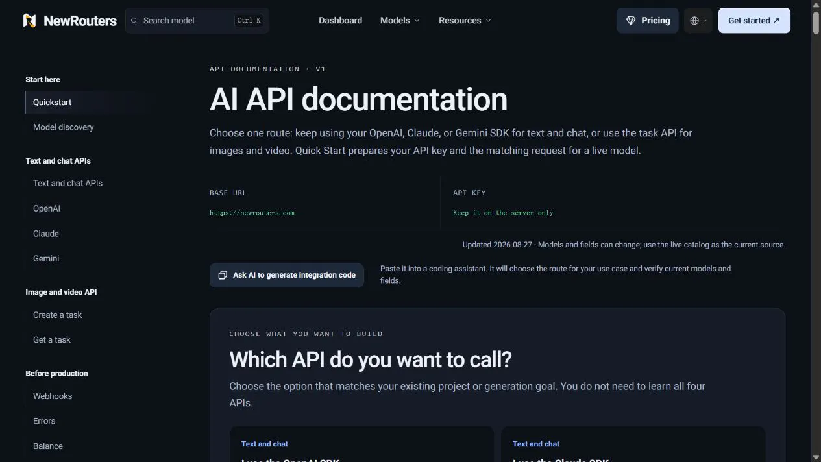Click Get started button
821x462 pixels.
pos(754,21)
